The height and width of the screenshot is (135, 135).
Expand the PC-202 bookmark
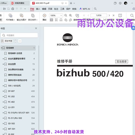click(3, 97)
